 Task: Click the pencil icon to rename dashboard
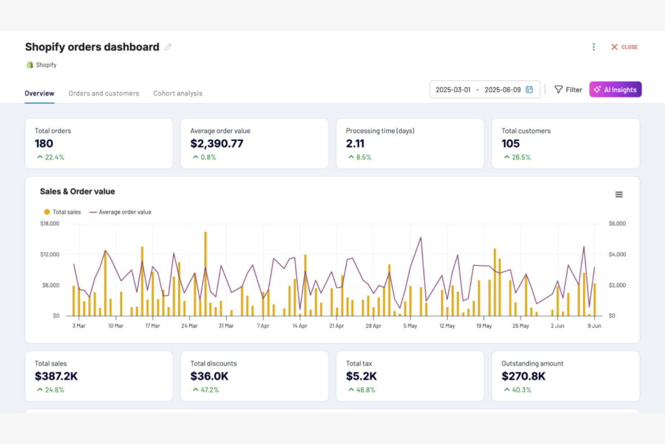168,47
